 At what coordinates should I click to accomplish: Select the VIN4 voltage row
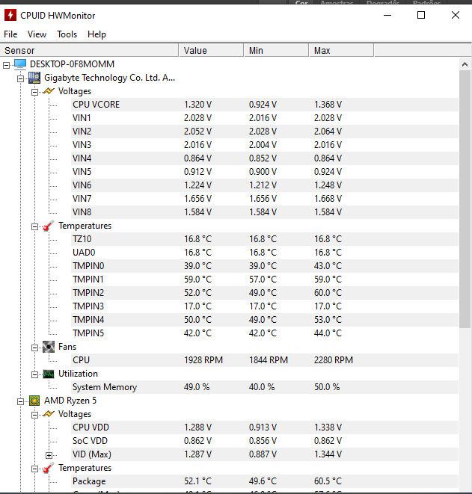(265, 158)
